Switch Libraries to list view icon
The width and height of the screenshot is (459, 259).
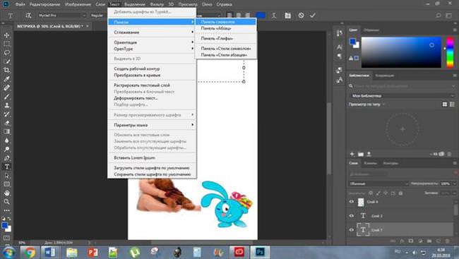[452, 104]
